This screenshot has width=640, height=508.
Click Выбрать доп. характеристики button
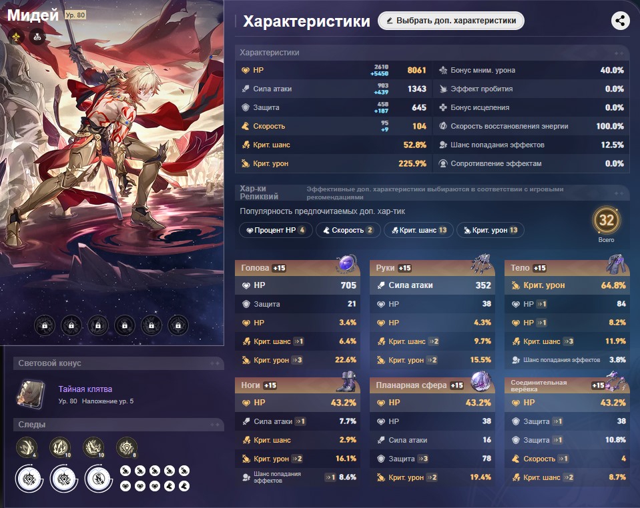click(451, 21)
